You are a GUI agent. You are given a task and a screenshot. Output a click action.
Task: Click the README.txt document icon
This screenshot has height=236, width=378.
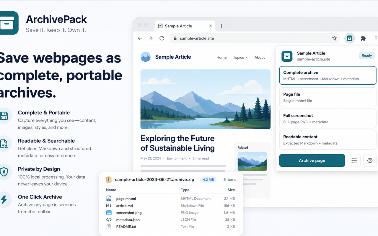click(x=109, y=227)
